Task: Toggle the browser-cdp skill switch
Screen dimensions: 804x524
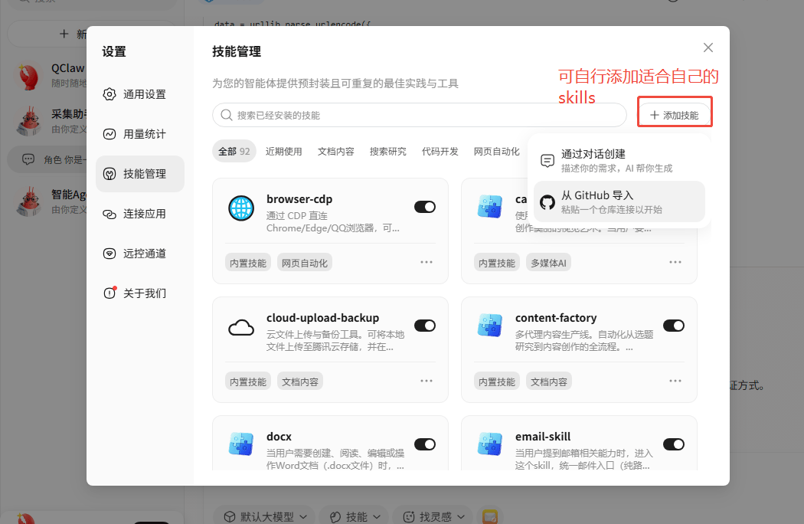Action: (424, 207)
